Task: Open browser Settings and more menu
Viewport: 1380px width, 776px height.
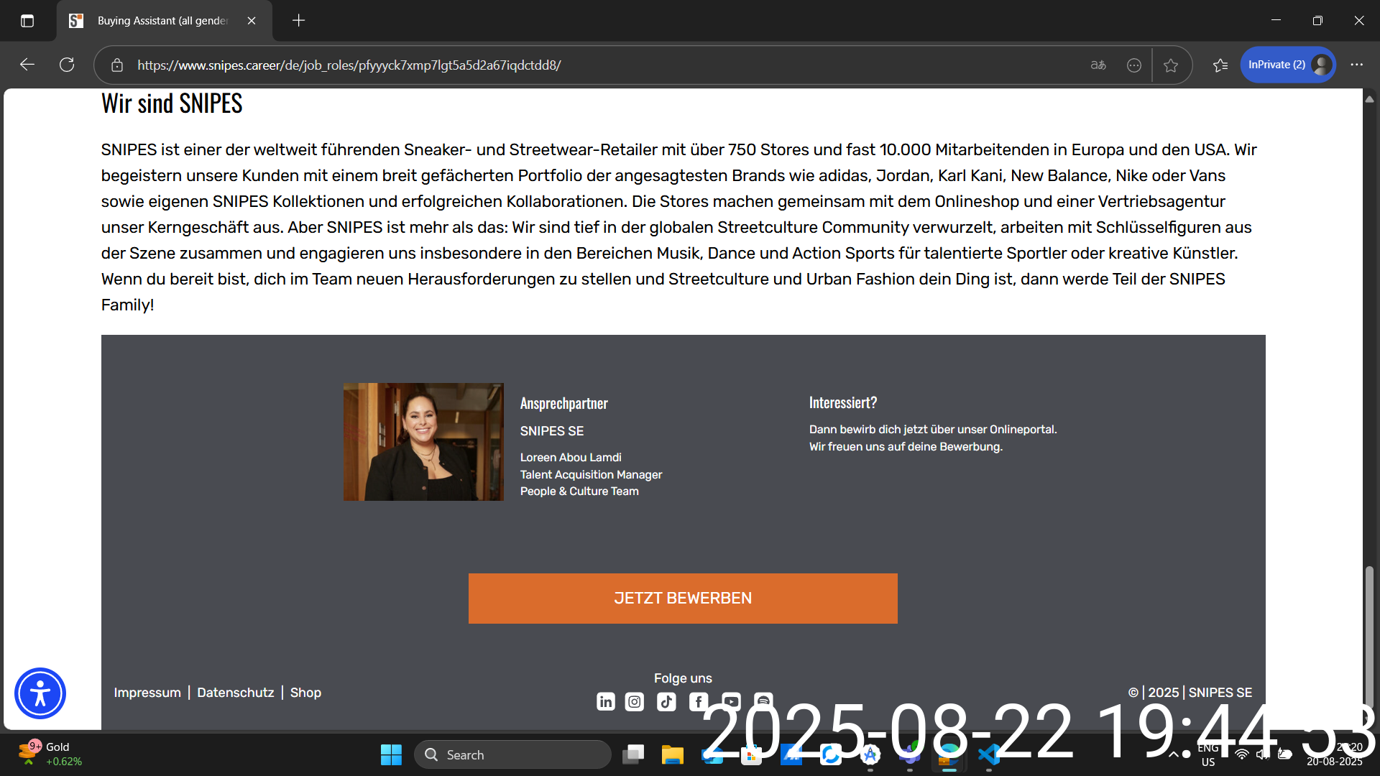Action: pos(1356,65)
